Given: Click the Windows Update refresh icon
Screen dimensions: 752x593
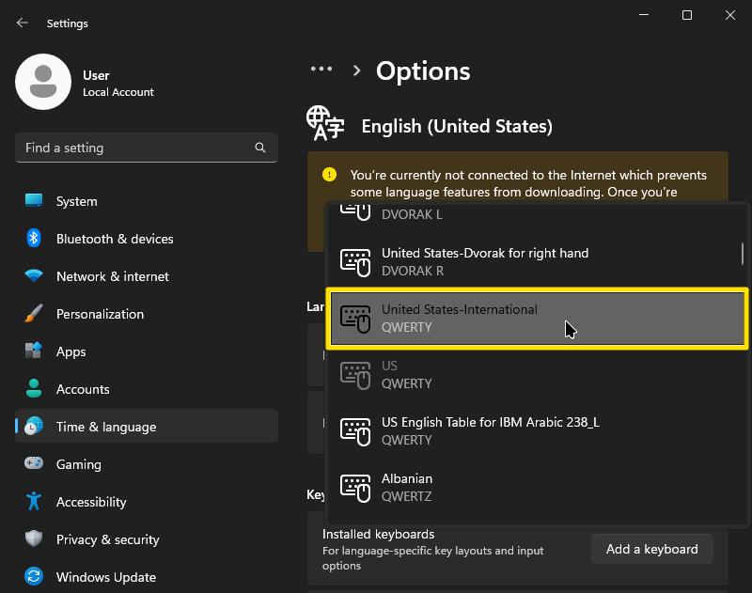Looking at the screenshot, I should 34,577.
